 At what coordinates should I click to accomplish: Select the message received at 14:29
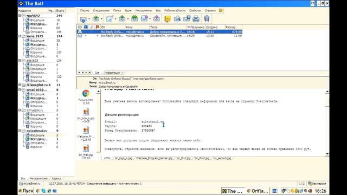(x=159, y=36)
